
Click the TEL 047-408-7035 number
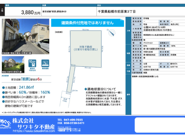[70, 120]
